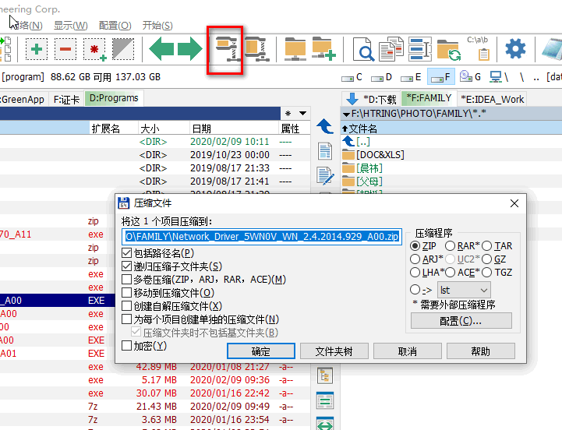Click the synchronize directories folder icon
The width and height of the screenshot is (562, 430).
click(449, 50)
